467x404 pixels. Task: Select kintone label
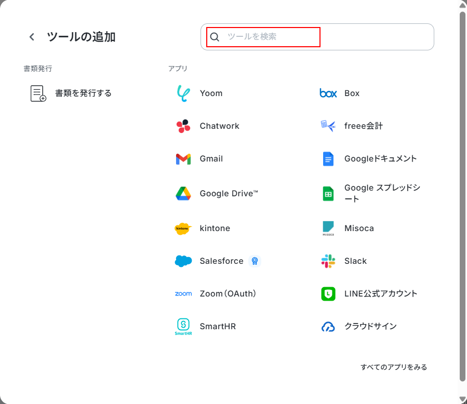click(x=215, y=228)
